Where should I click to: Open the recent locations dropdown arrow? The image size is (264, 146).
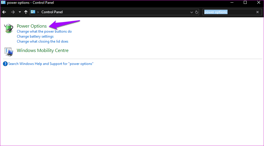pos(20,12)
